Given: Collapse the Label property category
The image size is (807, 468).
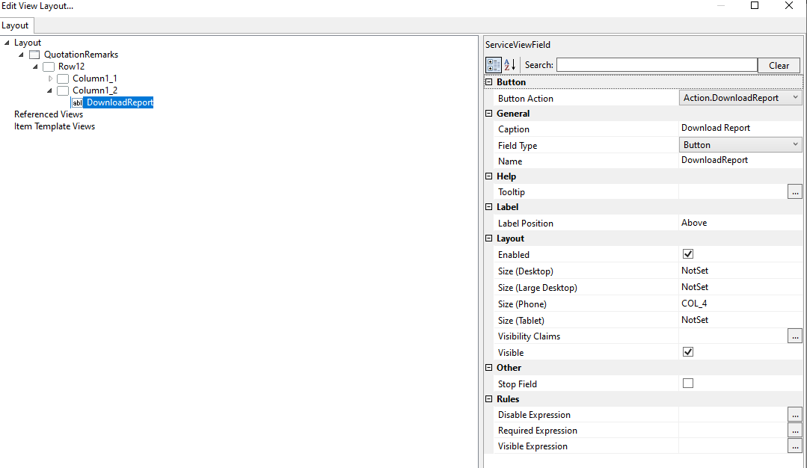Looking at the screenshot, I should point(489,207).
